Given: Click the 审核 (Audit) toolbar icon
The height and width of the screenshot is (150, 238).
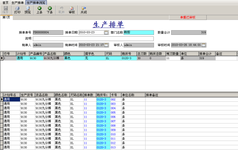Looking at the screenshot, I should (x=72, y=10).
